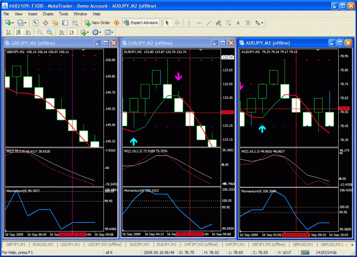Open the Indicators list dropdown
The height and width of the screenshot is (257, 357).
pos(85,33)
